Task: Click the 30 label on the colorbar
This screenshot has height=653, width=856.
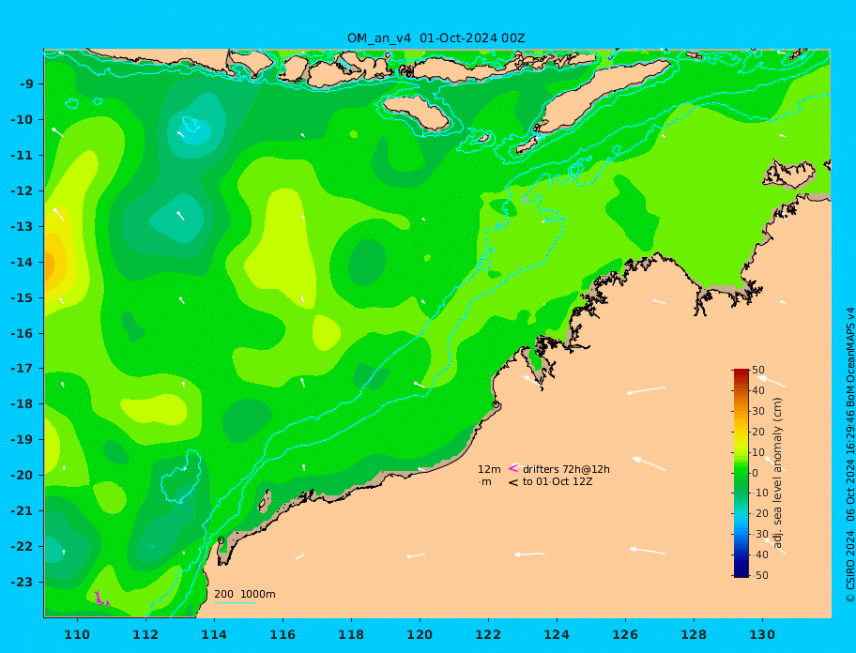Action: [758, 411]
